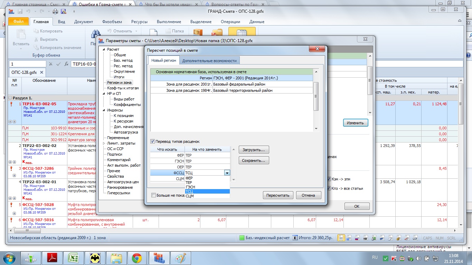The image size is (472, 265).
Task: Click the Изменить button
Action: [356, 123]
